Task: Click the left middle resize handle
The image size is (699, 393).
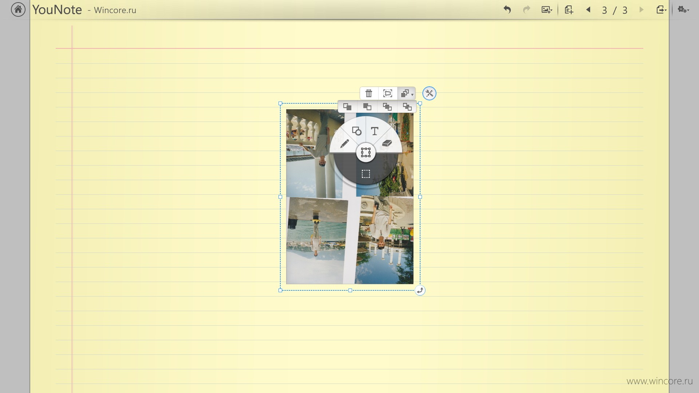Action: (280, 197)
